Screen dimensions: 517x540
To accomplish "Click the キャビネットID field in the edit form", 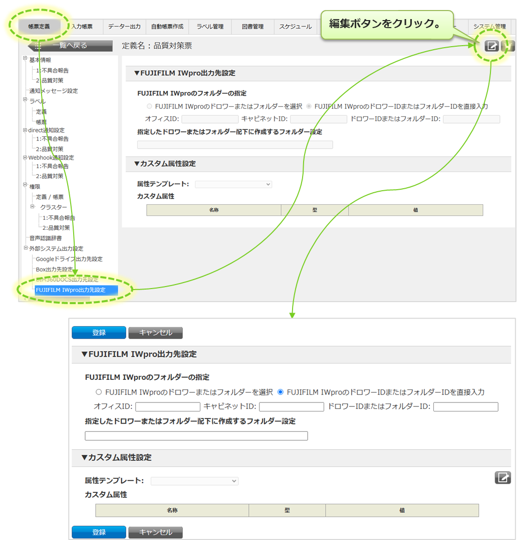I will pyautogui.click(x=292, y=407).
